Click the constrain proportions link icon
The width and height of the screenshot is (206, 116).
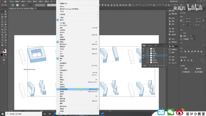204,21
